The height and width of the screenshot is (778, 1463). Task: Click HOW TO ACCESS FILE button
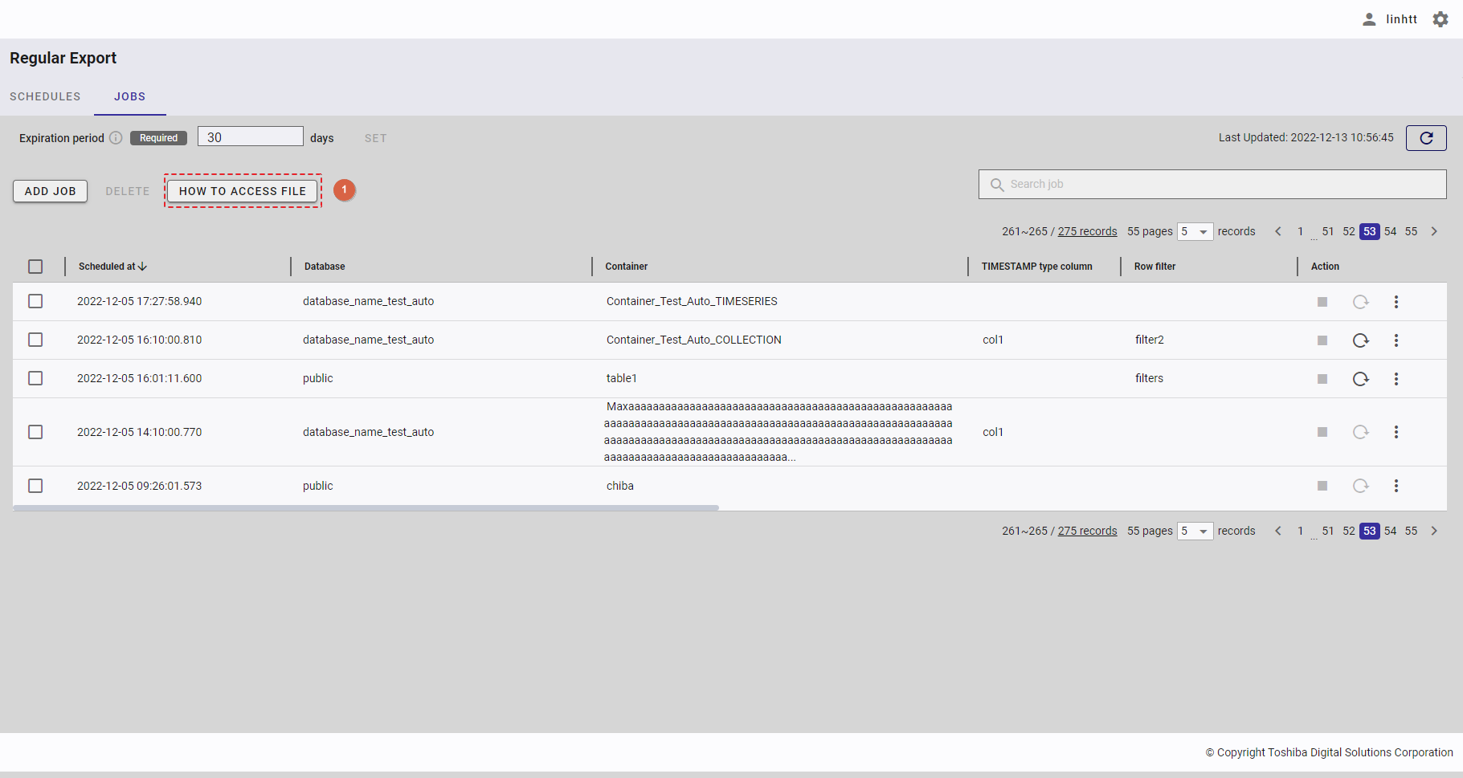click(x=243, y=191)
